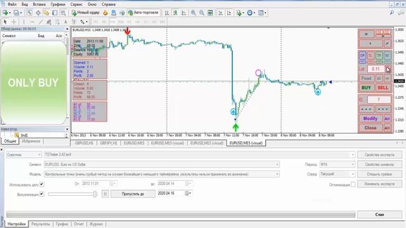
Task: Pause the visual test playback
Action: tap(105, 194)
